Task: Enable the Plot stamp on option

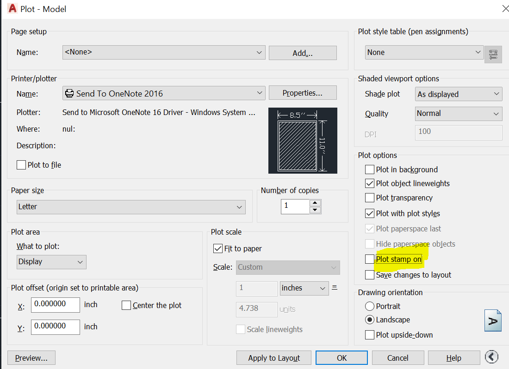Action: [369, 259]
